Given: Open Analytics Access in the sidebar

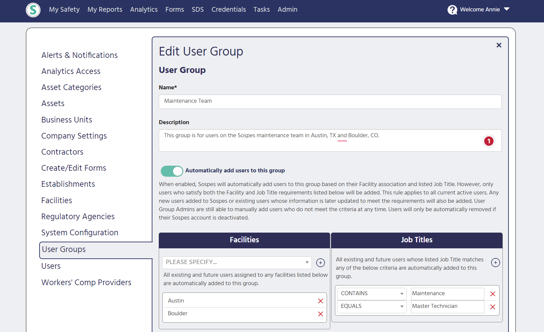Looking at the screenshot, I should (71, 71).
